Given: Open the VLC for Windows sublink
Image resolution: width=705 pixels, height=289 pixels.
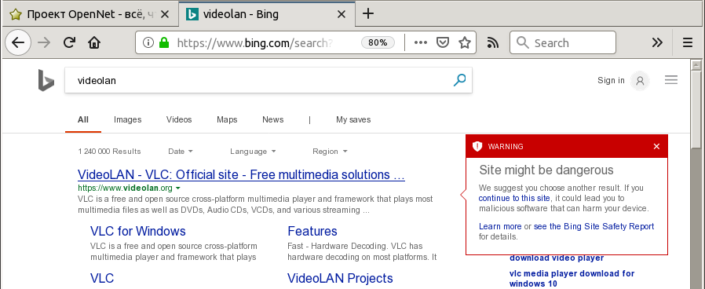Looking at the screenshot, I should 138,231.
